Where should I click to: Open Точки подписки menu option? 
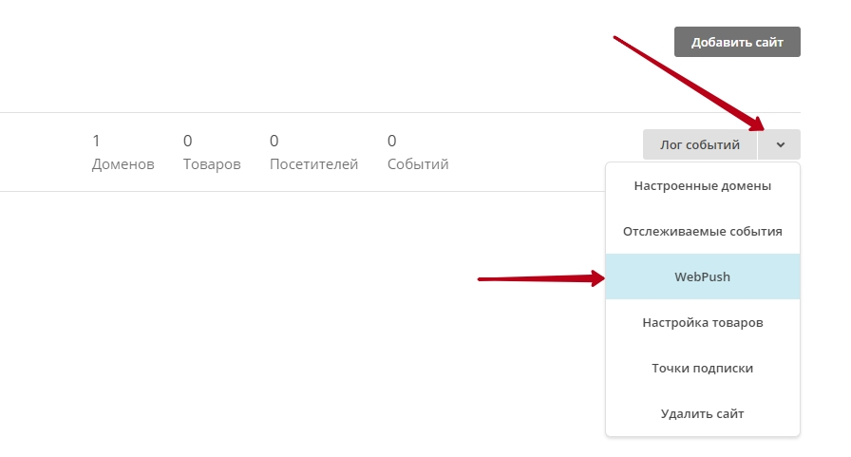point(703,368)
